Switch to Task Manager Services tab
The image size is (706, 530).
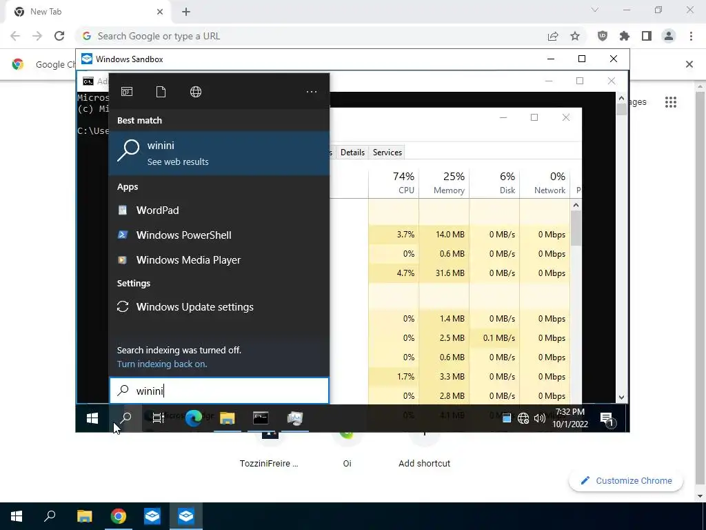tap(387, 153)
